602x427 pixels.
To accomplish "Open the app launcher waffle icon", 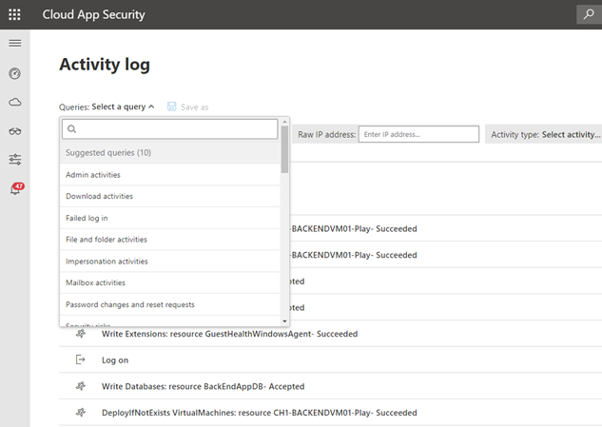I will (14, 14).
